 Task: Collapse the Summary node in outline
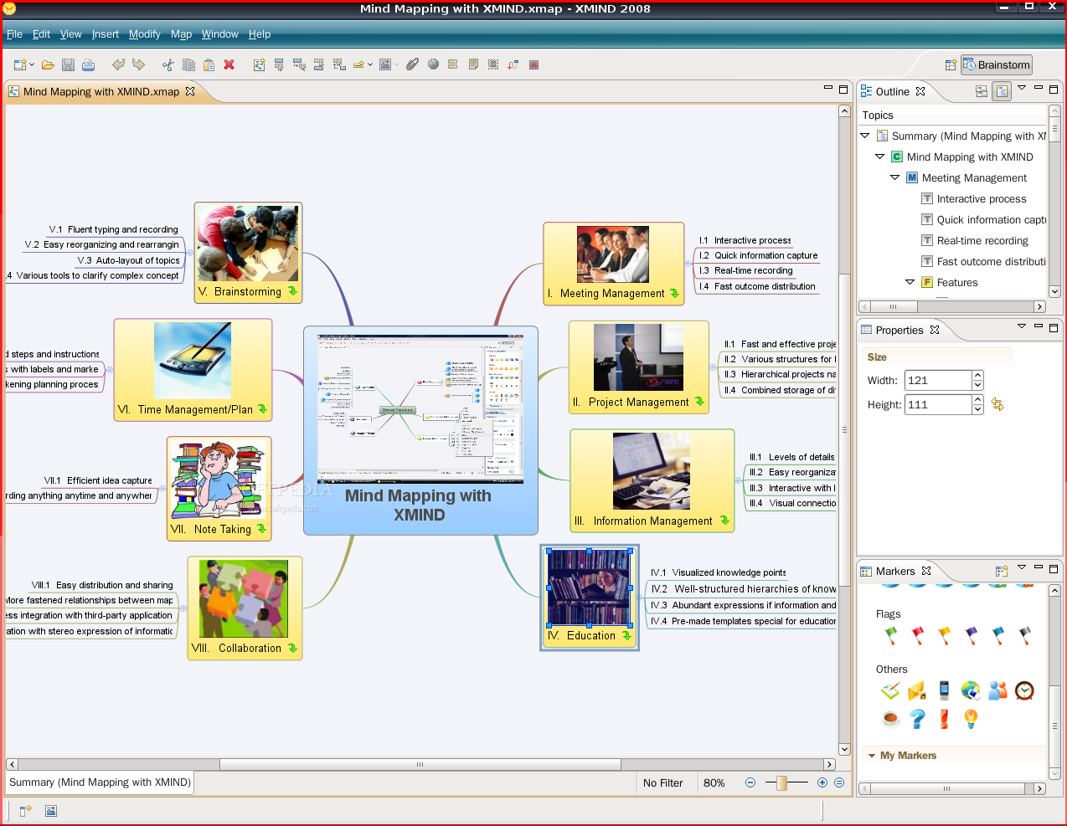[x=865, y=136]
